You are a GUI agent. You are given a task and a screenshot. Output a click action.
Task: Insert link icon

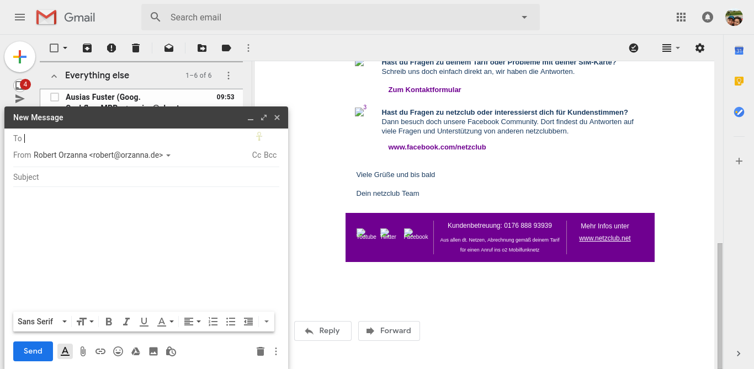point(100,351)
